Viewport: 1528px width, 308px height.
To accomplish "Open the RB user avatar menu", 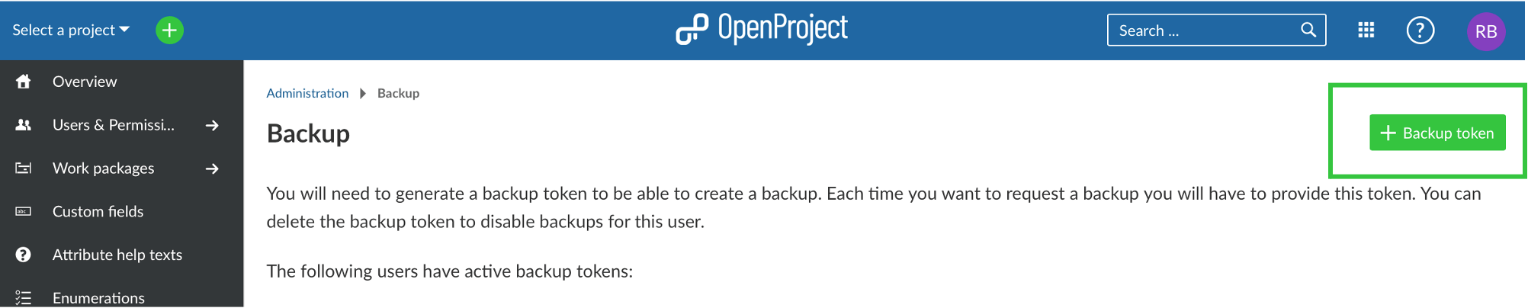I will (1485, 31).
